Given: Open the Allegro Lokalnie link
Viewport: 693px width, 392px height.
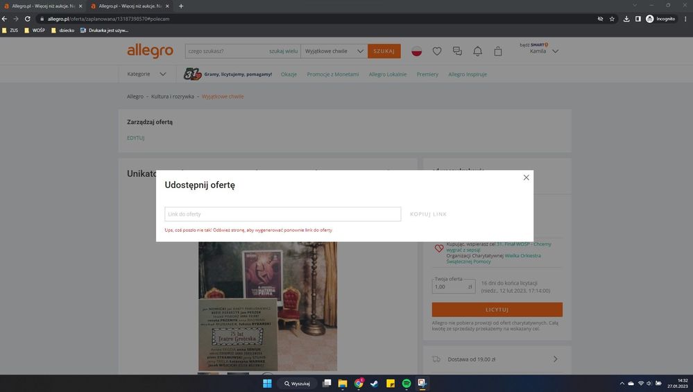Looking at the screenshot, I should tap(388, 74).
